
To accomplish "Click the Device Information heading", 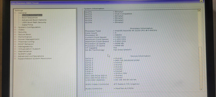I will tap(140, 56).
